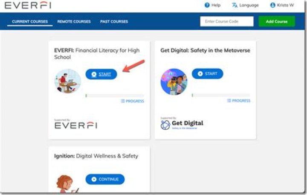Switch to Remote Courses tab

coord(74,22)
